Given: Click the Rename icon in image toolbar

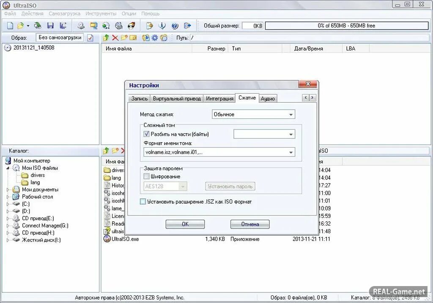Looking at the screenshot, I should click(x=133, y=38).
